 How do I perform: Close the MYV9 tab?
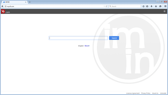coord(26,2)
